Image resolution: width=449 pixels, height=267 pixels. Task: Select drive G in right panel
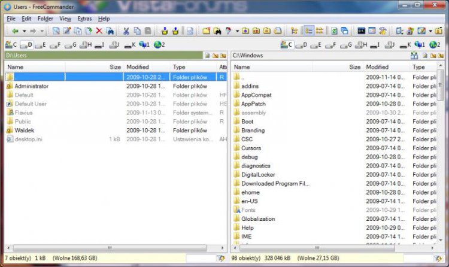345,45
